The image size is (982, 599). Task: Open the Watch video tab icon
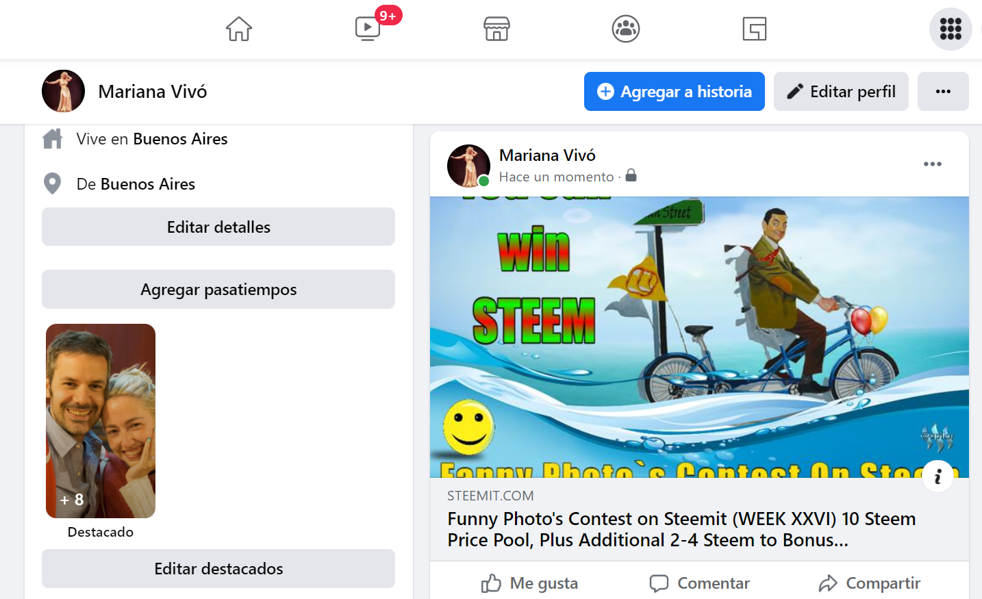coord(368,29)
